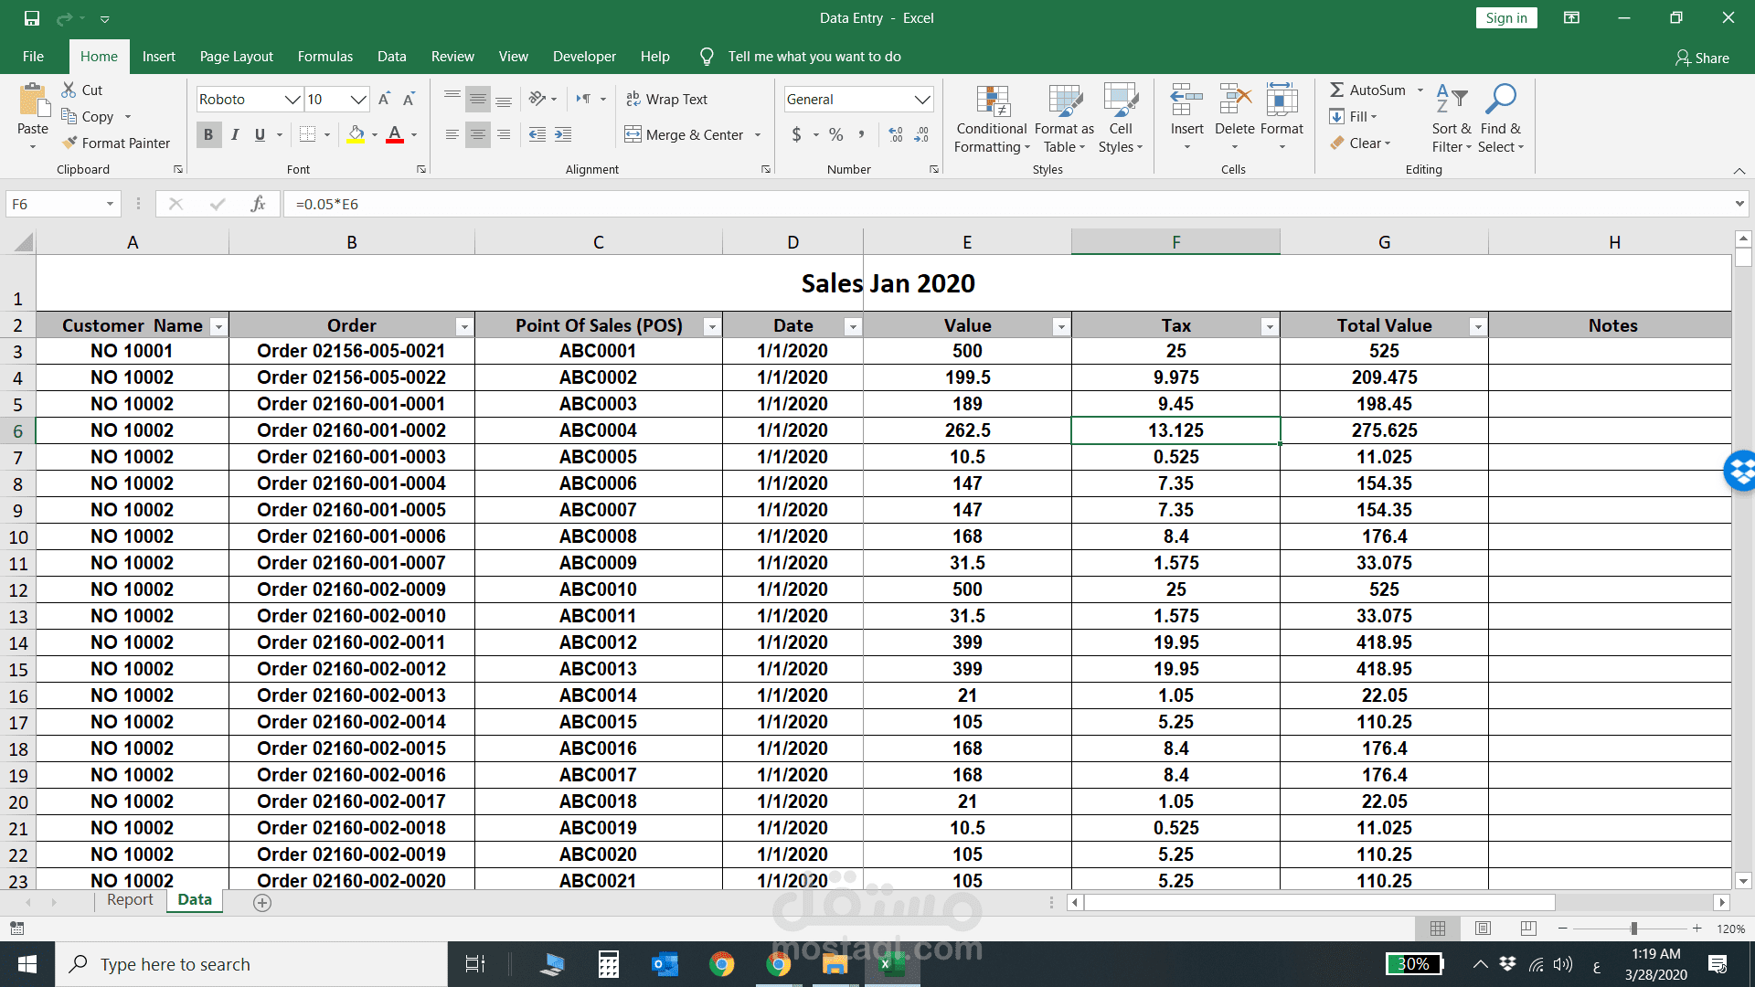The width and height of the screenshot is (1755, 987).
Task: Click the Insert Function fx icon
Action: [x=258, y=204]
